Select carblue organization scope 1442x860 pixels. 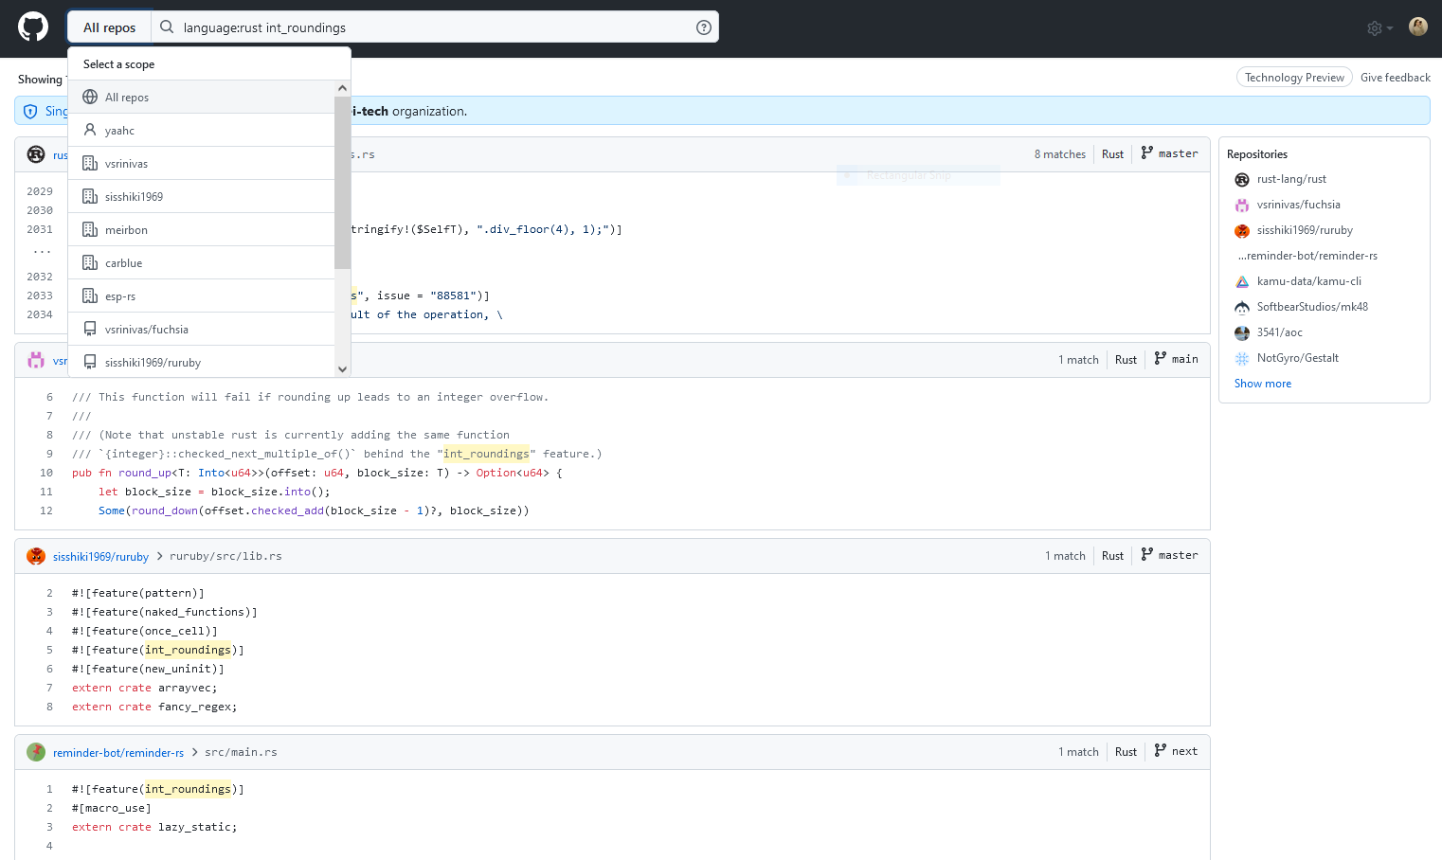[x=202, y=262]
